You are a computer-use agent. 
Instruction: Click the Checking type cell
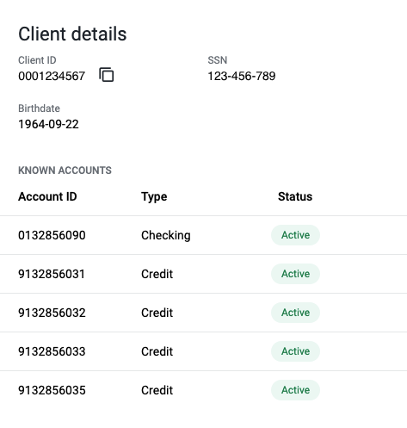[166, 235]
